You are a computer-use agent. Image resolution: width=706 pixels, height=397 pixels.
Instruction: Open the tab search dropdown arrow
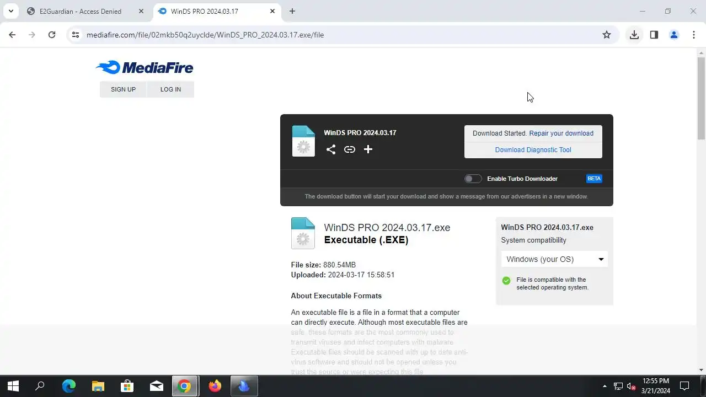(x=10, y=11)
